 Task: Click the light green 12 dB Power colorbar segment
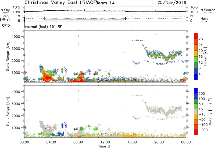coord(196,59)
